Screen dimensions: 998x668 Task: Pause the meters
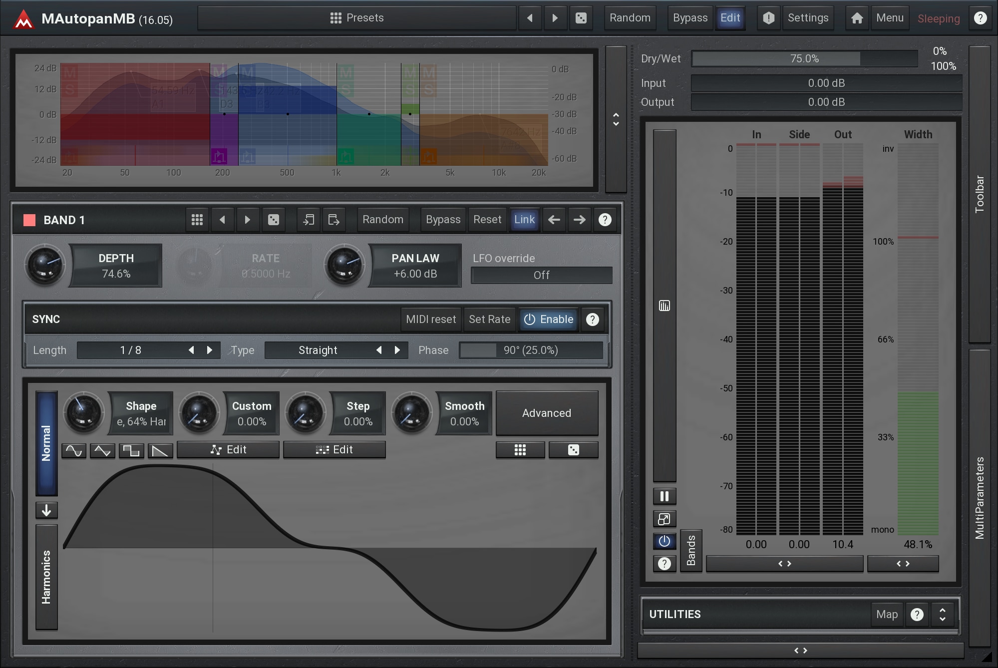[665, 496]
